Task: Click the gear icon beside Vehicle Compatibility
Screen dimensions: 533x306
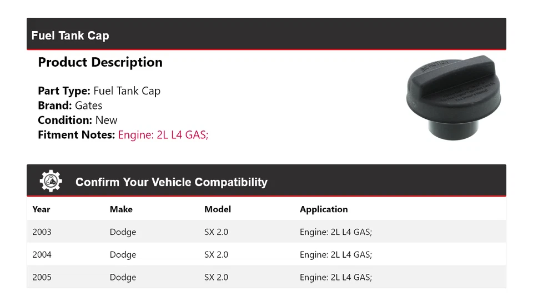Action: pos(51,181)
